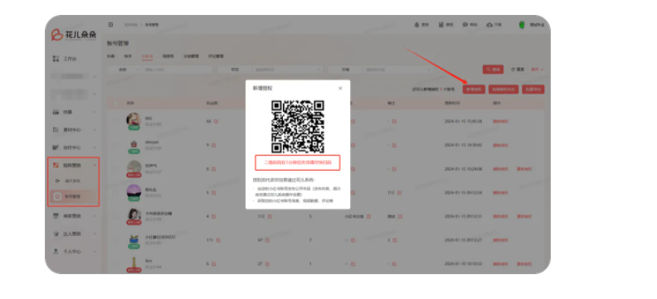Click edit icon beside 6 in Ken row
Viewport: 657px width, 299px height.
coord(213,264)
